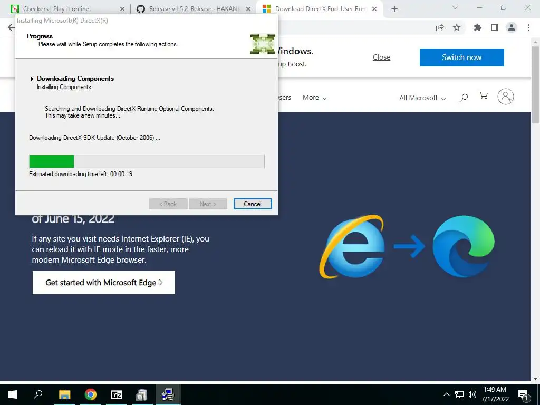Open the clock showing 1:49 AM

[495, 394]
